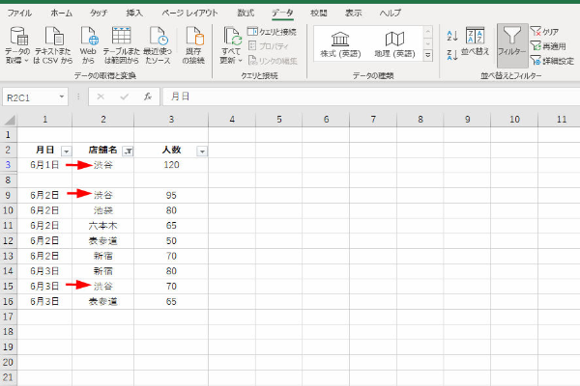
Task: Toggle the フィルター button off
Action: (x=512, y=44)
